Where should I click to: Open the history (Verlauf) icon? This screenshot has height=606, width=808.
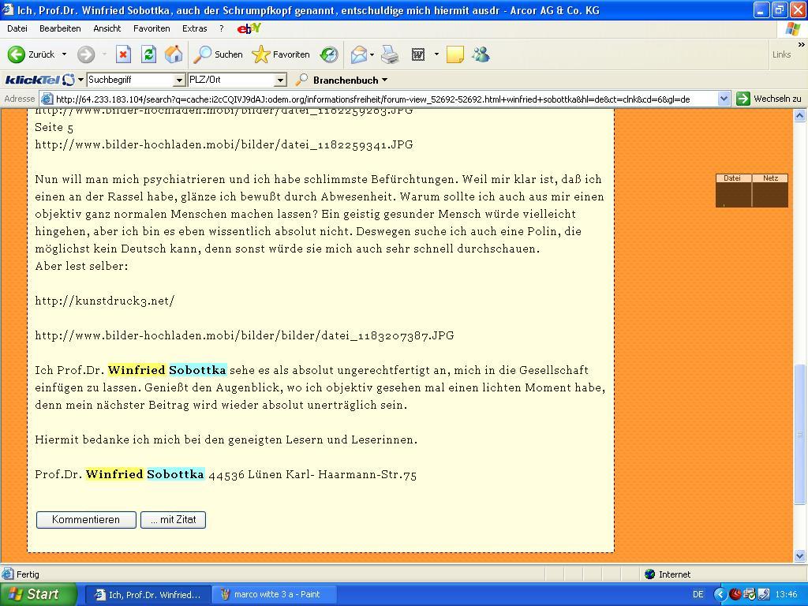pyautogui.click(x=329, y=54)
